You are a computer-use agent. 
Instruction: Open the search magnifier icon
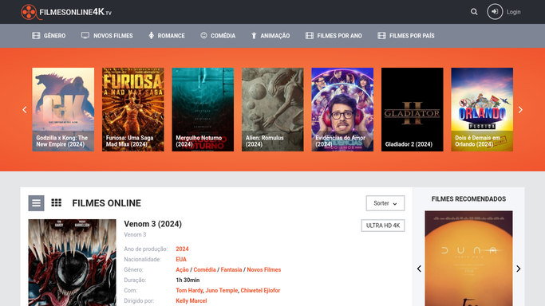click(474, 12)
